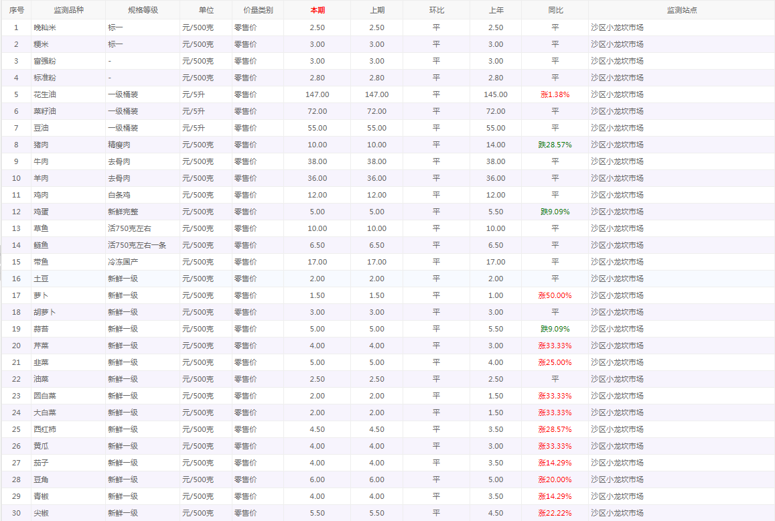
Task: Click the 监测品种 column header
Action: (x=68, y=10)
